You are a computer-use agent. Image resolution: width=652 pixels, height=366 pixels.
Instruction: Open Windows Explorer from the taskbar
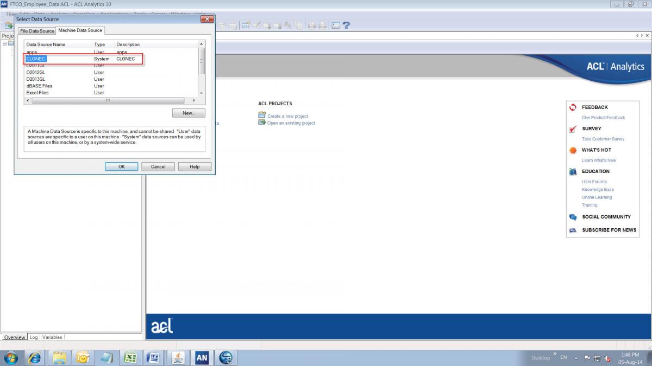(59, 358)
